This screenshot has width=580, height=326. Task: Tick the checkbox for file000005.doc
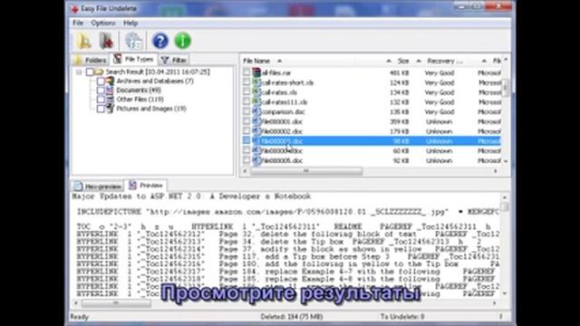246,160
